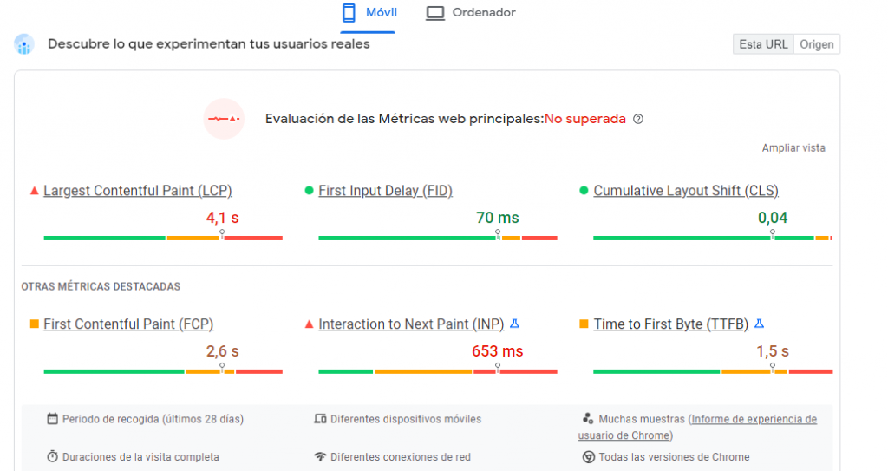Click the Core Web Vitals pulse icon
This screenshot has width=888, height=471.
(224, 119)
